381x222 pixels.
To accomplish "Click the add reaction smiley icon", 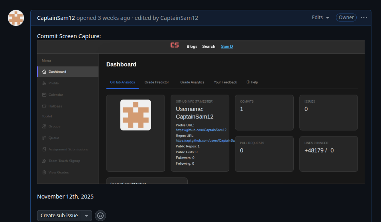I will [x=100, y=216].
